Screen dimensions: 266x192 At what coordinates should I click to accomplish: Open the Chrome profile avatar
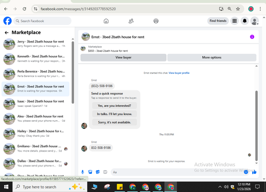(x=251, y=9)
